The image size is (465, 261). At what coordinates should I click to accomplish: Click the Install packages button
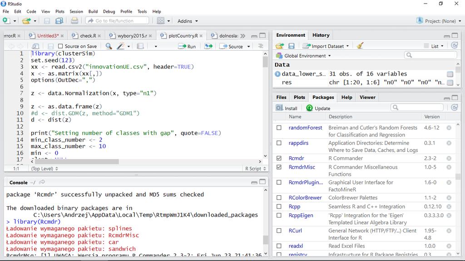287,108
